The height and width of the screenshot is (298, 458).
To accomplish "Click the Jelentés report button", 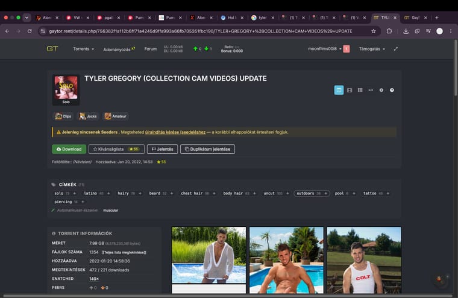I will (162, 149).
